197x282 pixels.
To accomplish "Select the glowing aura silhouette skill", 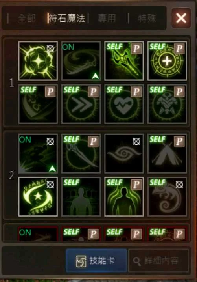I will pos(124,196).
